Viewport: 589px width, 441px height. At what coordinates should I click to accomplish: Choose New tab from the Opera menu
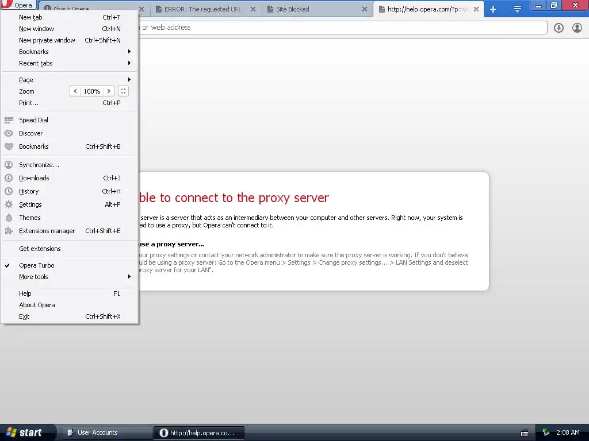70,17
